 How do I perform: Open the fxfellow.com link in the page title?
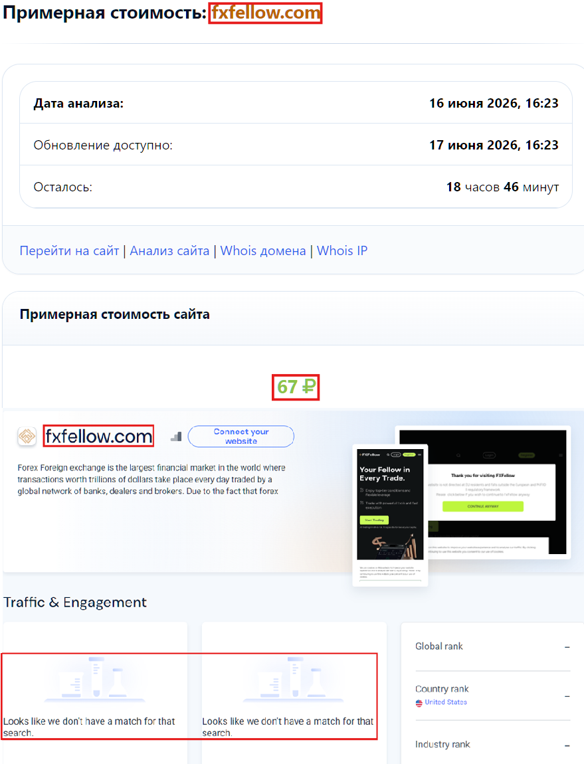[x=266, y=13]
